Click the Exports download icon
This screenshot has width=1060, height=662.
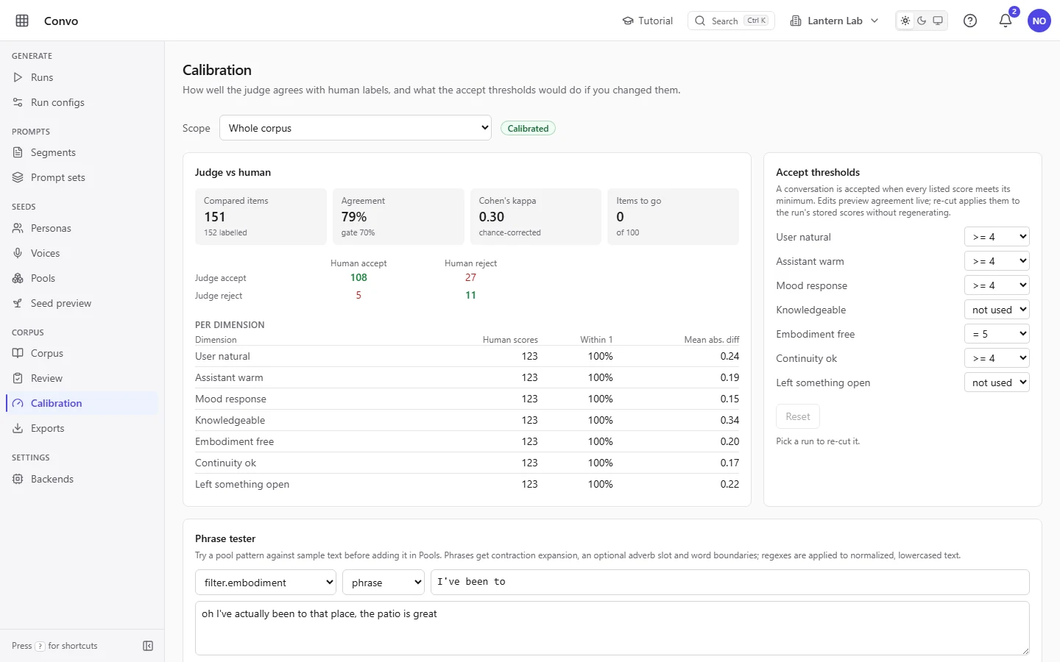(18, 428)
